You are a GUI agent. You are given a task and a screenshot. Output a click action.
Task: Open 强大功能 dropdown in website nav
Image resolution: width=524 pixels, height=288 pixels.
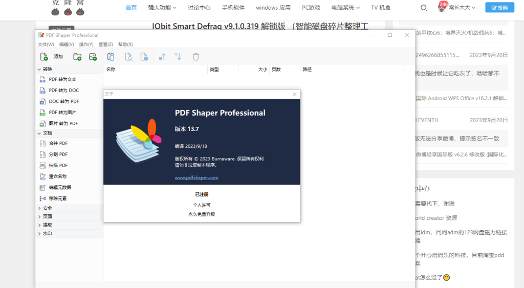click(x=162, y=8)
